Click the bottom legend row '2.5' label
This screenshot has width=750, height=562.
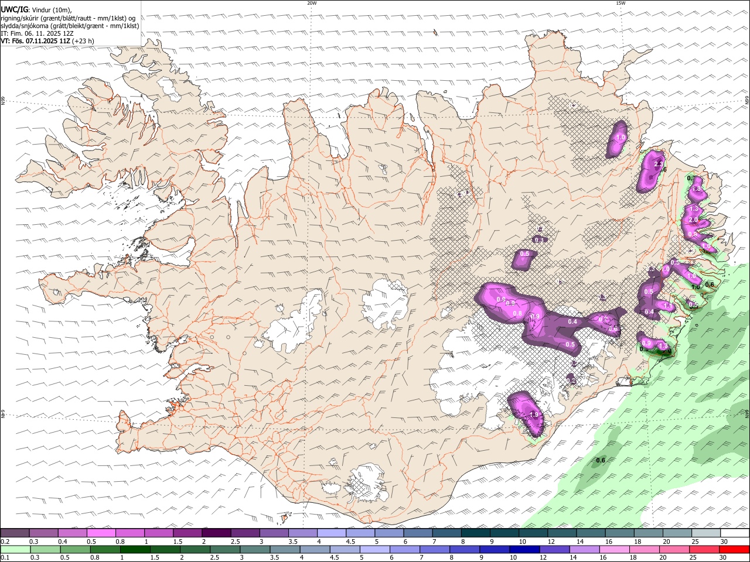[x=214, y=558]
